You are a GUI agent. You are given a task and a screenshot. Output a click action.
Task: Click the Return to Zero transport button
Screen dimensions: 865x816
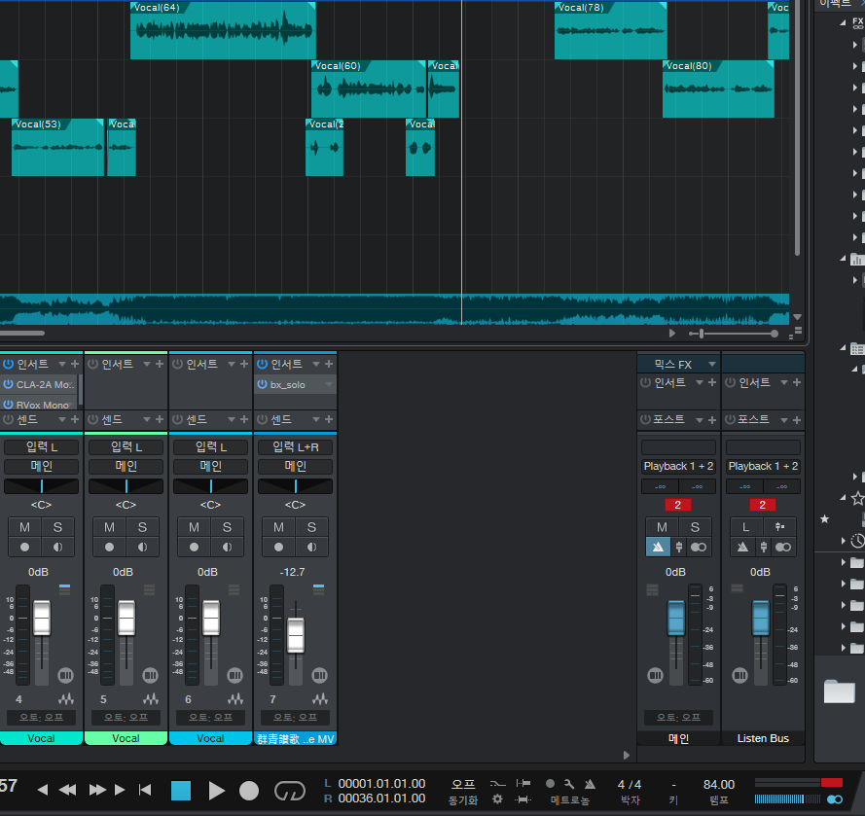tap(145, 790)
